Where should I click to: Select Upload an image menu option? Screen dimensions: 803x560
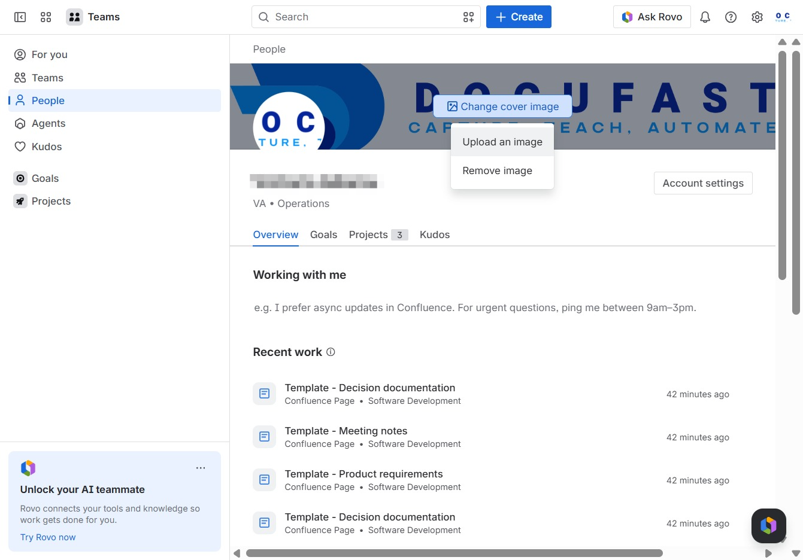pos(502,142)
